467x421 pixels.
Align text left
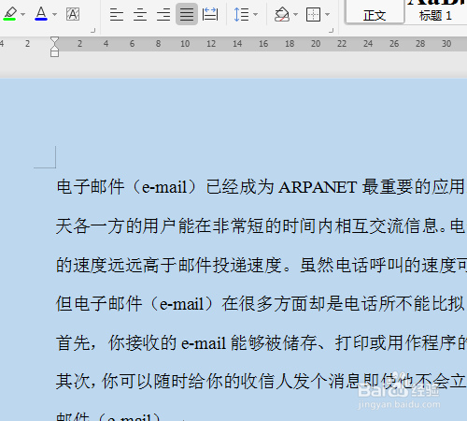117,14
